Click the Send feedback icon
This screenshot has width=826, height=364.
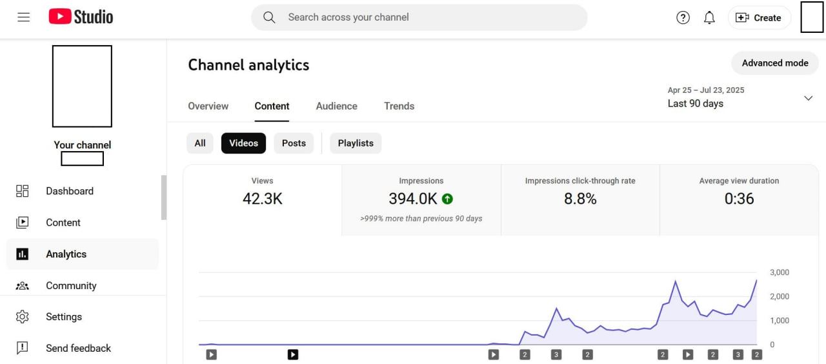[x=23, y=349]
